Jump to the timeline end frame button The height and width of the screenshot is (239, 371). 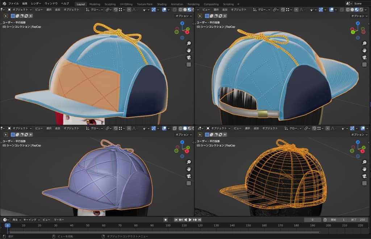pyautogui.click(x=200, y=220)
